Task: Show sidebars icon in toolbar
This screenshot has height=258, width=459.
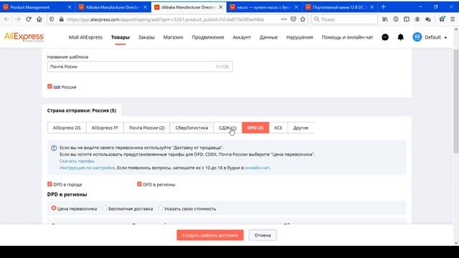Action: pos(407,19)
